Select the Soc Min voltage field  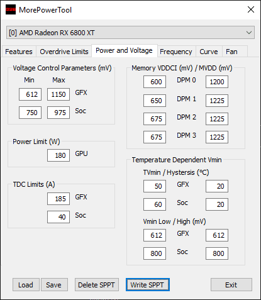click(30, 113)
